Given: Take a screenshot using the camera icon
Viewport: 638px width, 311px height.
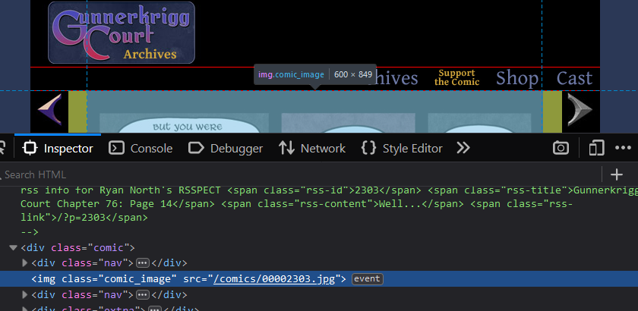Looking at the screenshot, I should [561, 148].
